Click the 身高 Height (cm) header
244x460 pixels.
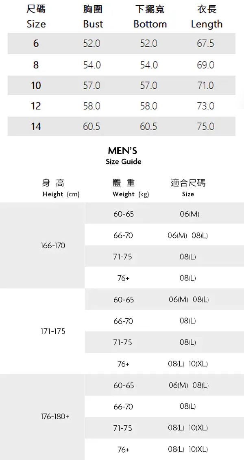click(61, 188)
